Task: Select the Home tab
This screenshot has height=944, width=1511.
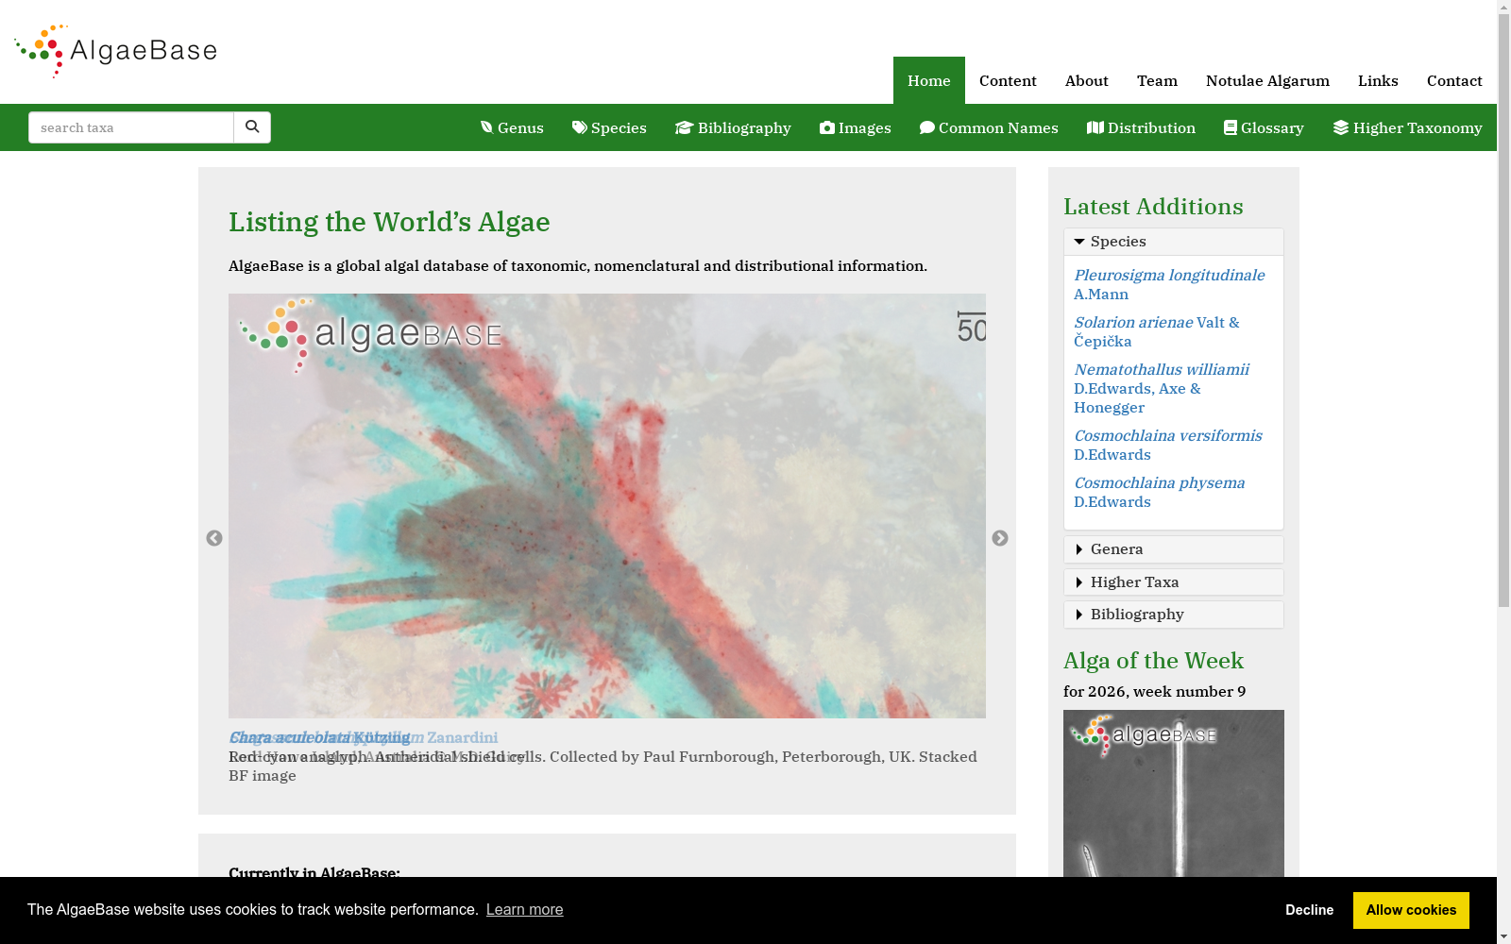Action: pyautogui.click(x=929, y=80)
